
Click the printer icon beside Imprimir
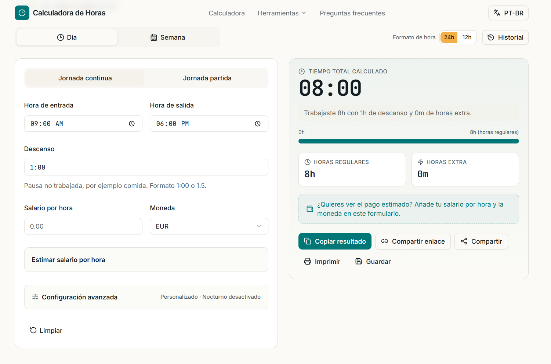[308, 261]
